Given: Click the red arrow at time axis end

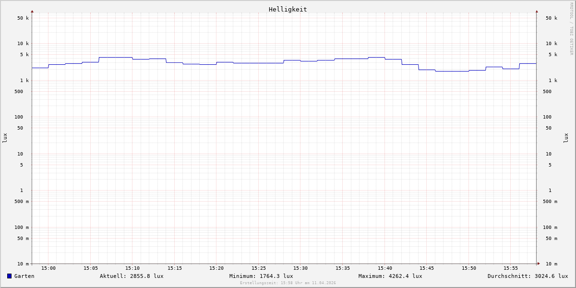Looking at the screenshot, I should (x=539, y=264).
